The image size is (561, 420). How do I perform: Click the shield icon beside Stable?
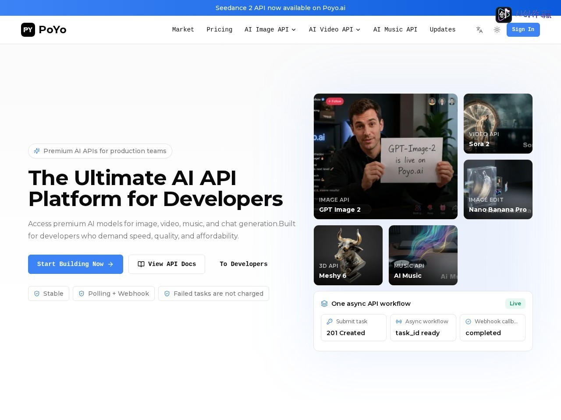coord(37,294)
